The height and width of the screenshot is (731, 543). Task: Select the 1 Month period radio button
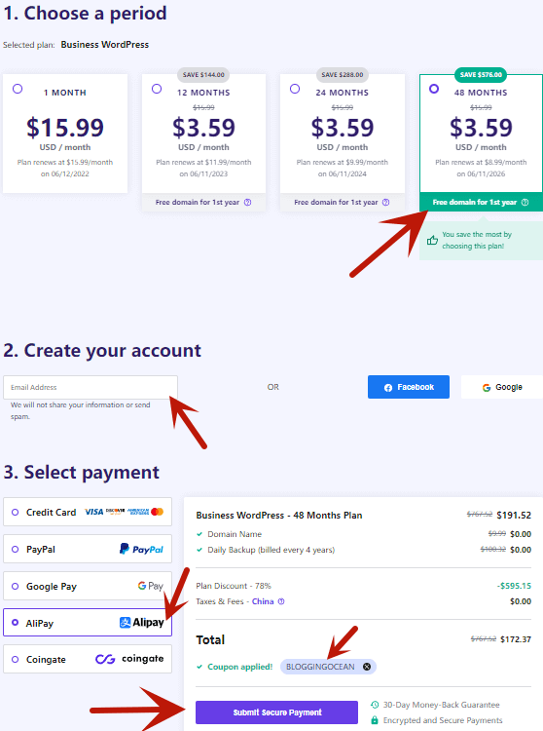coord(18,89)
